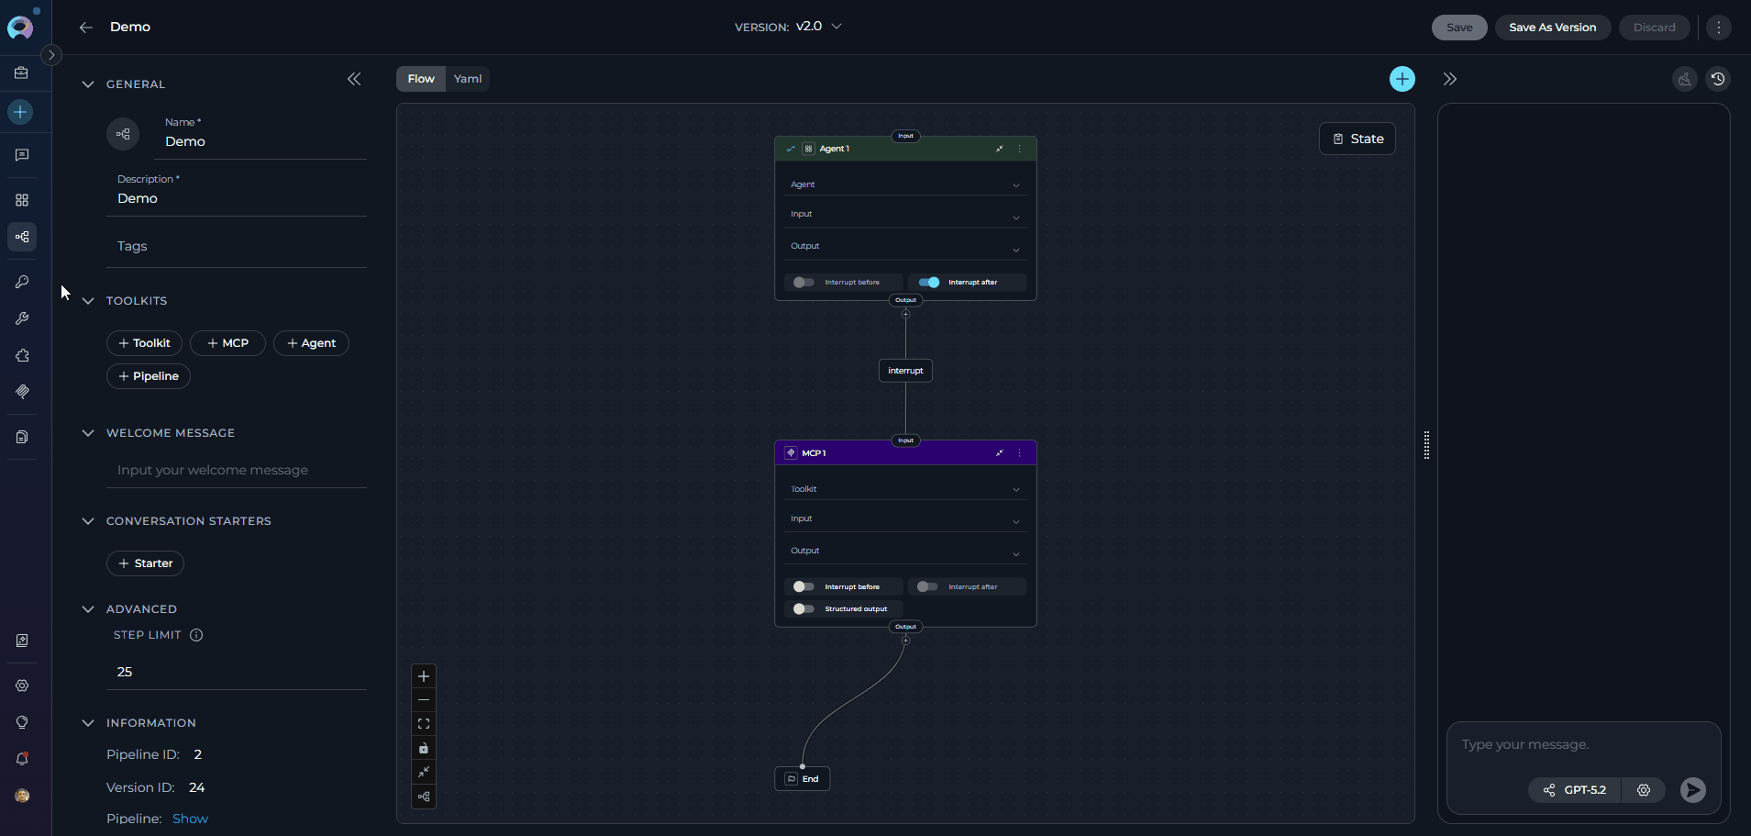Select the Flow tab
This screenshot has height=836, width=1751.
420,79
